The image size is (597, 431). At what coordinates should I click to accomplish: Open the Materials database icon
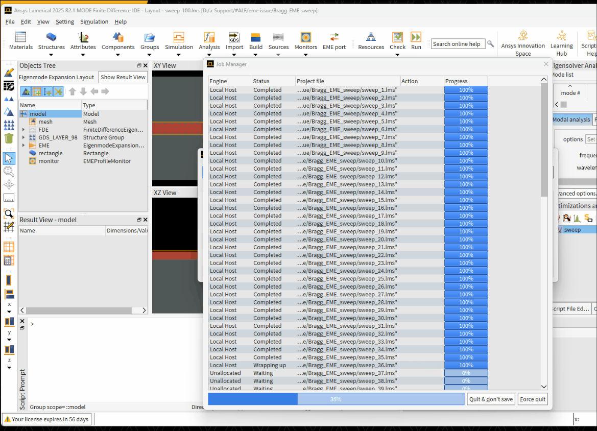21,37
